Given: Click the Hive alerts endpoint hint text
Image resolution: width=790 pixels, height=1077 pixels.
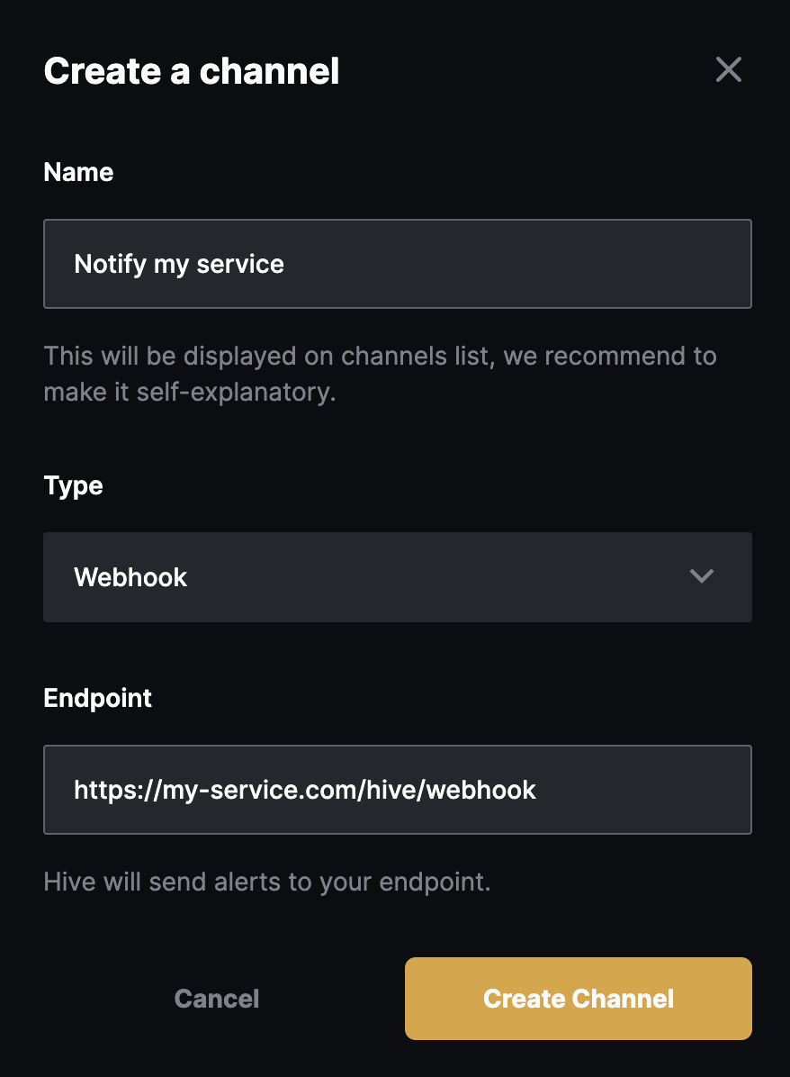Looking at the screenshot, I should click(267, 881).
